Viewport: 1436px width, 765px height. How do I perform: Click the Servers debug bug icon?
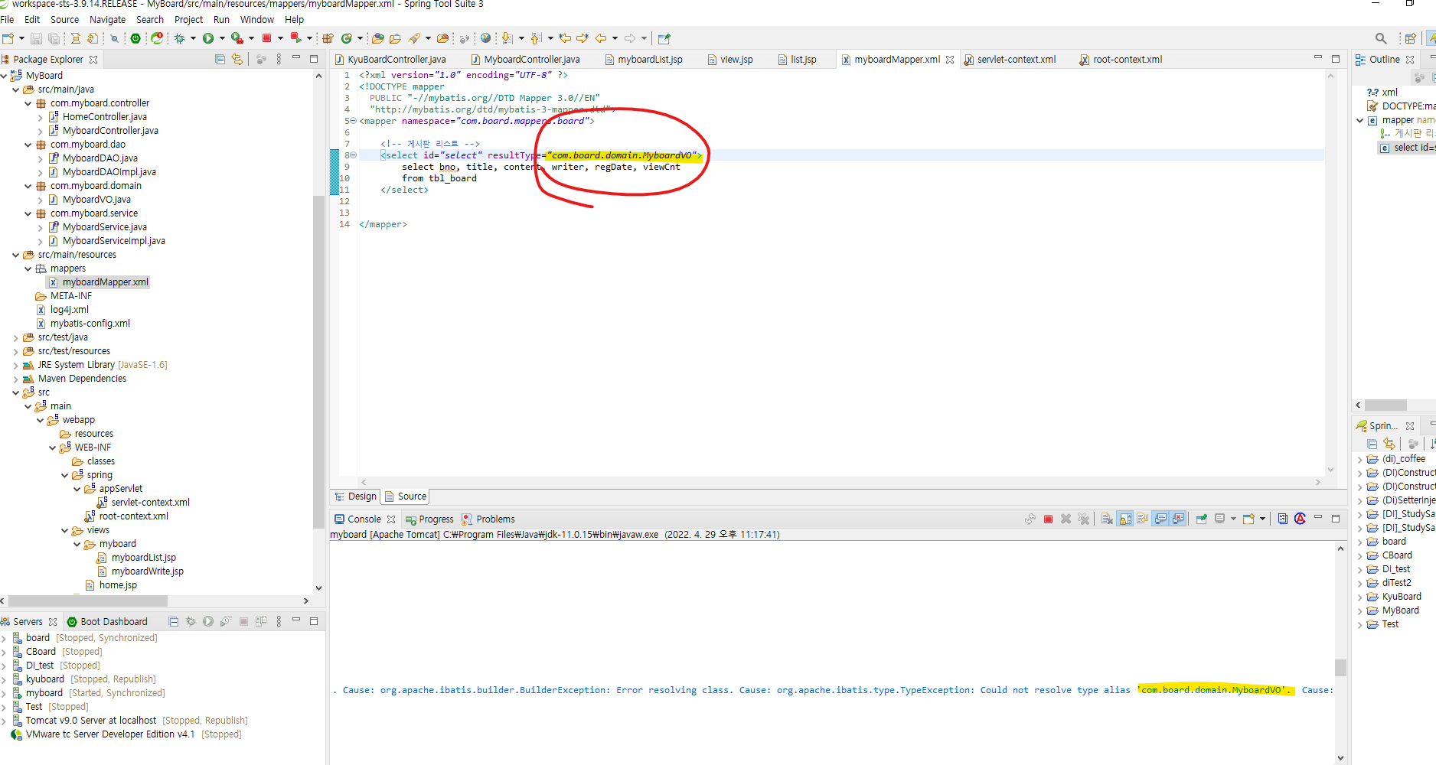point(191,621)
